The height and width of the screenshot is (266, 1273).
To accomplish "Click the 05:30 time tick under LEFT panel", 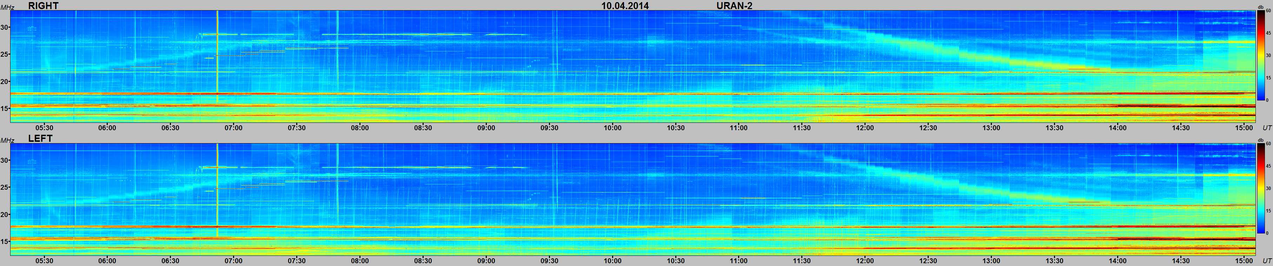I will (x=44, y=261).
